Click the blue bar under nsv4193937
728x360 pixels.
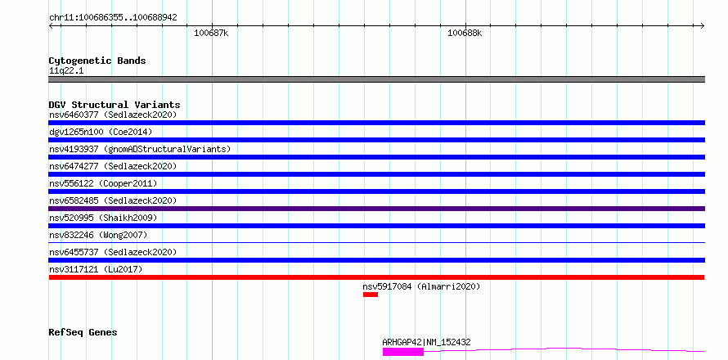376,157
